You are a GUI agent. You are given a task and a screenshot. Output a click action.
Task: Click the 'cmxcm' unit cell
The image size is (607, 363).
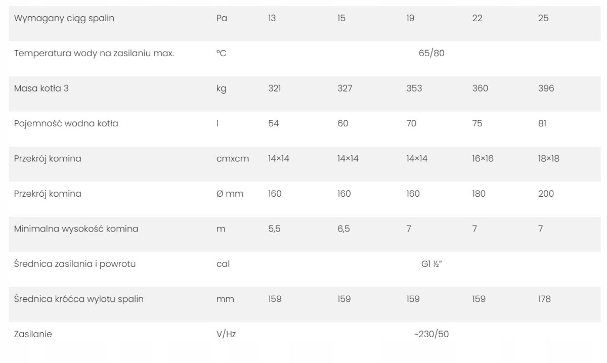coord(233,159)
